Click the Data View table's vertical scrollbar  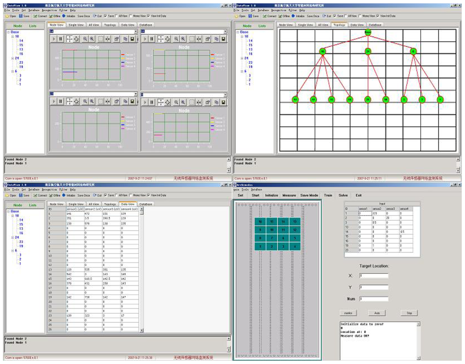(141, 270)
